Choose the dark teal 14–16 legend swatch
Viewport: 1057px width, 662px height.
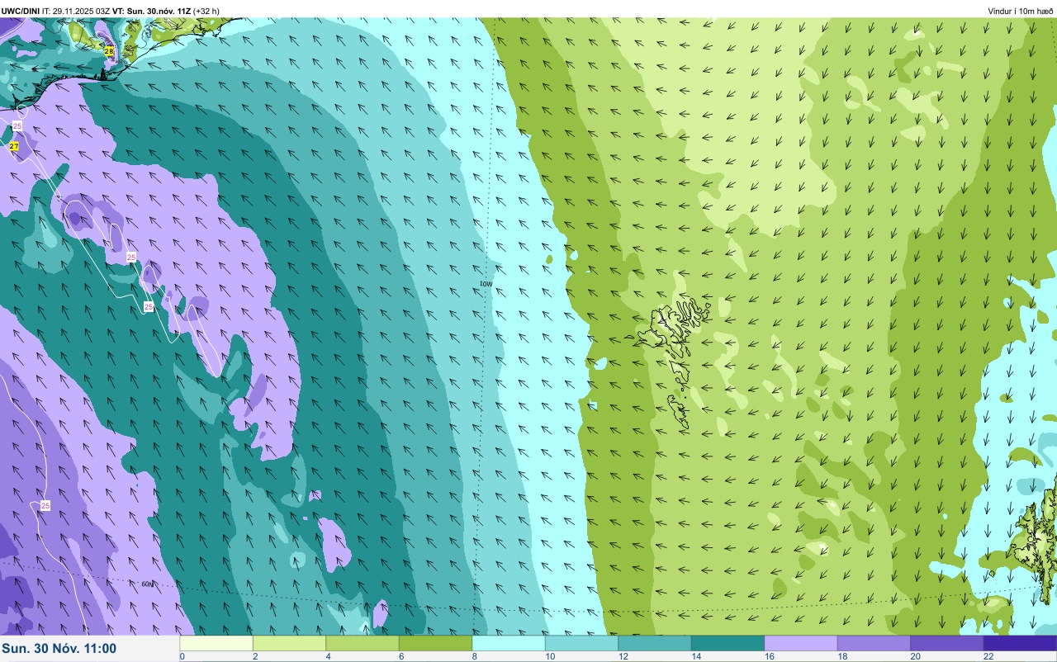[x=728, y=643]
